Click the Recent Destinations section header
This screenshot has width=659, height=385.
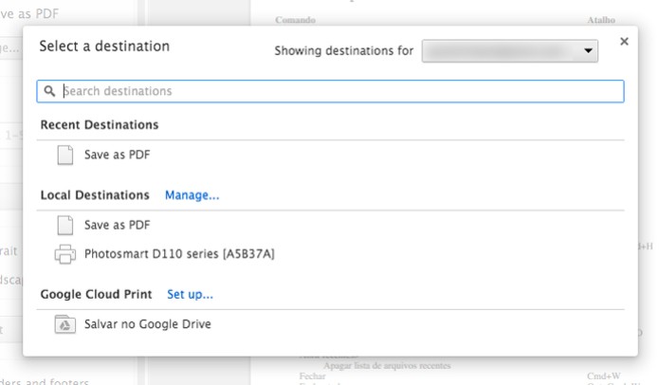[100, 125]
